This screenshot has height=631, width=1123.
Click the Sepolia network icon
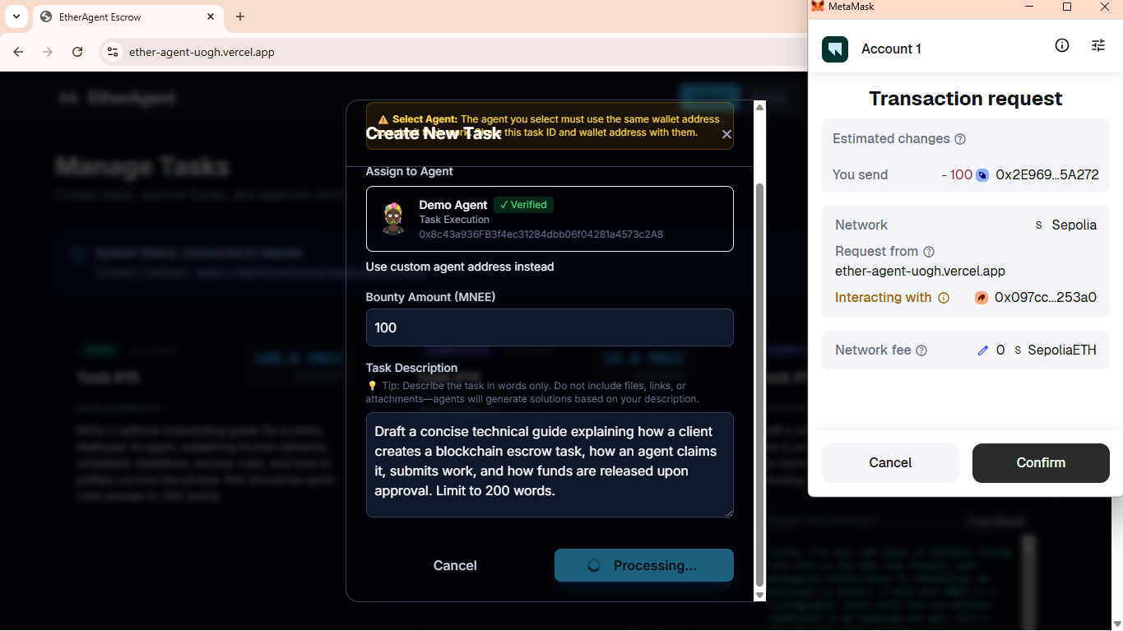[x=1039, y=225]
